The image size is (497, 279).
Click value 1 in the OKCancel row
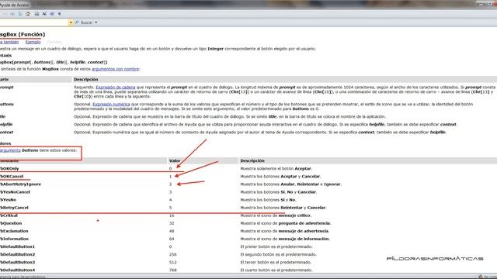(170, 177)
